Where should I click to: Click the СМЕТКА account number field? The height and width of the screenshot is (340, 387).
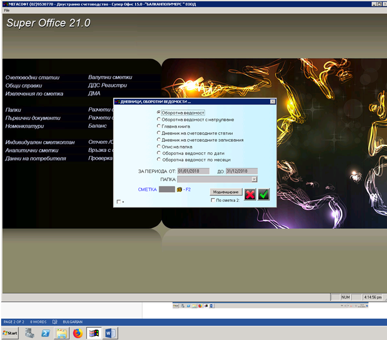[x=166, y=189]
